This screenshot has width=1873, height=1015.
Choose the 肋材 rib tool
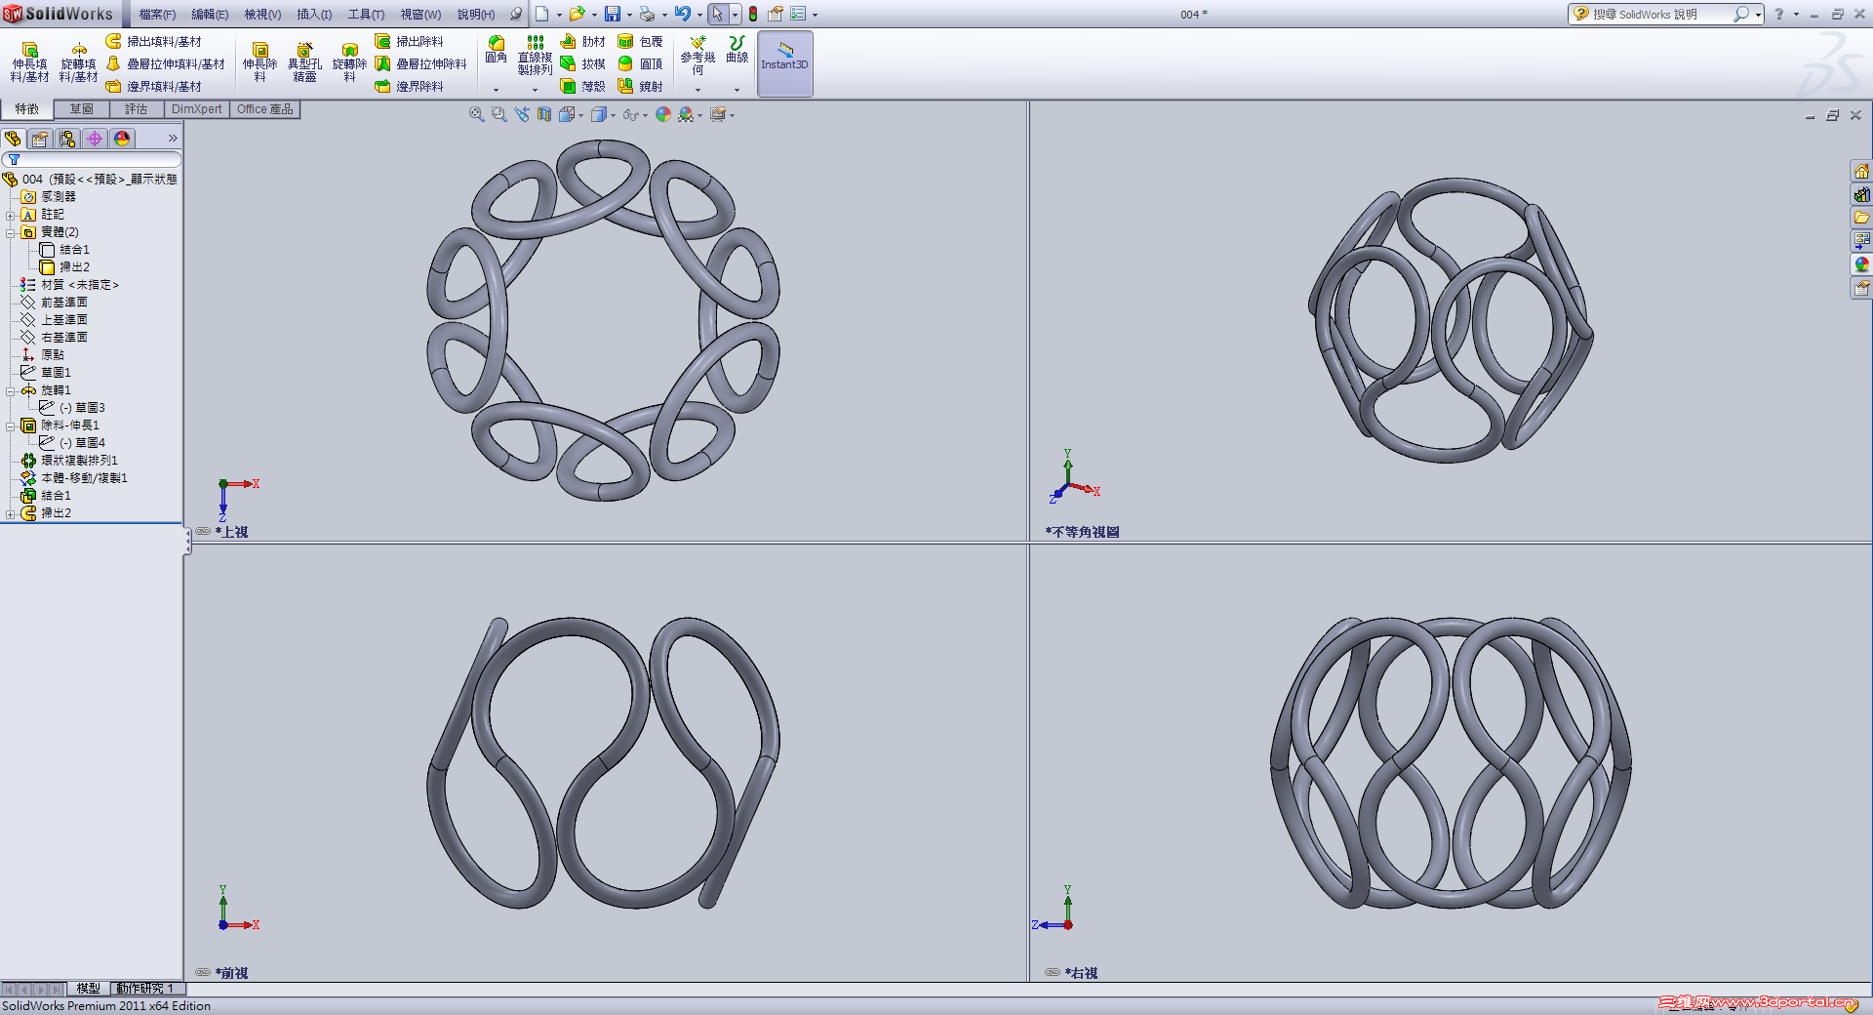point(582,41)
